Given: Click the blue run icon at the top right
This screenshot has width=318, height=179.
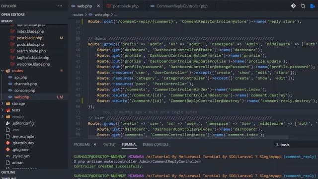Looking at the screenshot, I should point(313,6).
